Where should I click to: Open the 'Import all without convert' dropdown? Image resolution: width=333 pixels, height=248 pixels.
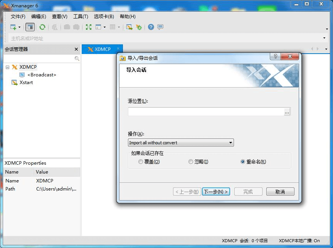(x=181, y=143)
